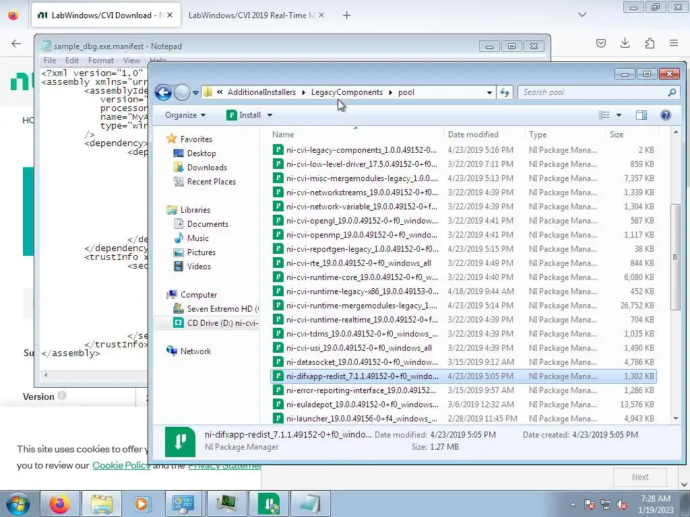This screenshot has height=517, width=690.
Task: Select ni-cvi-openmp file
Action: pos(362,235)
